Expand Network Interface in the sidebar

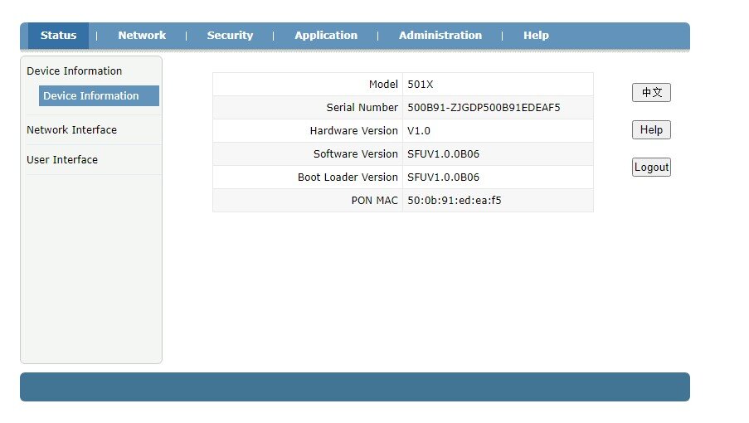tap(72, 130)
